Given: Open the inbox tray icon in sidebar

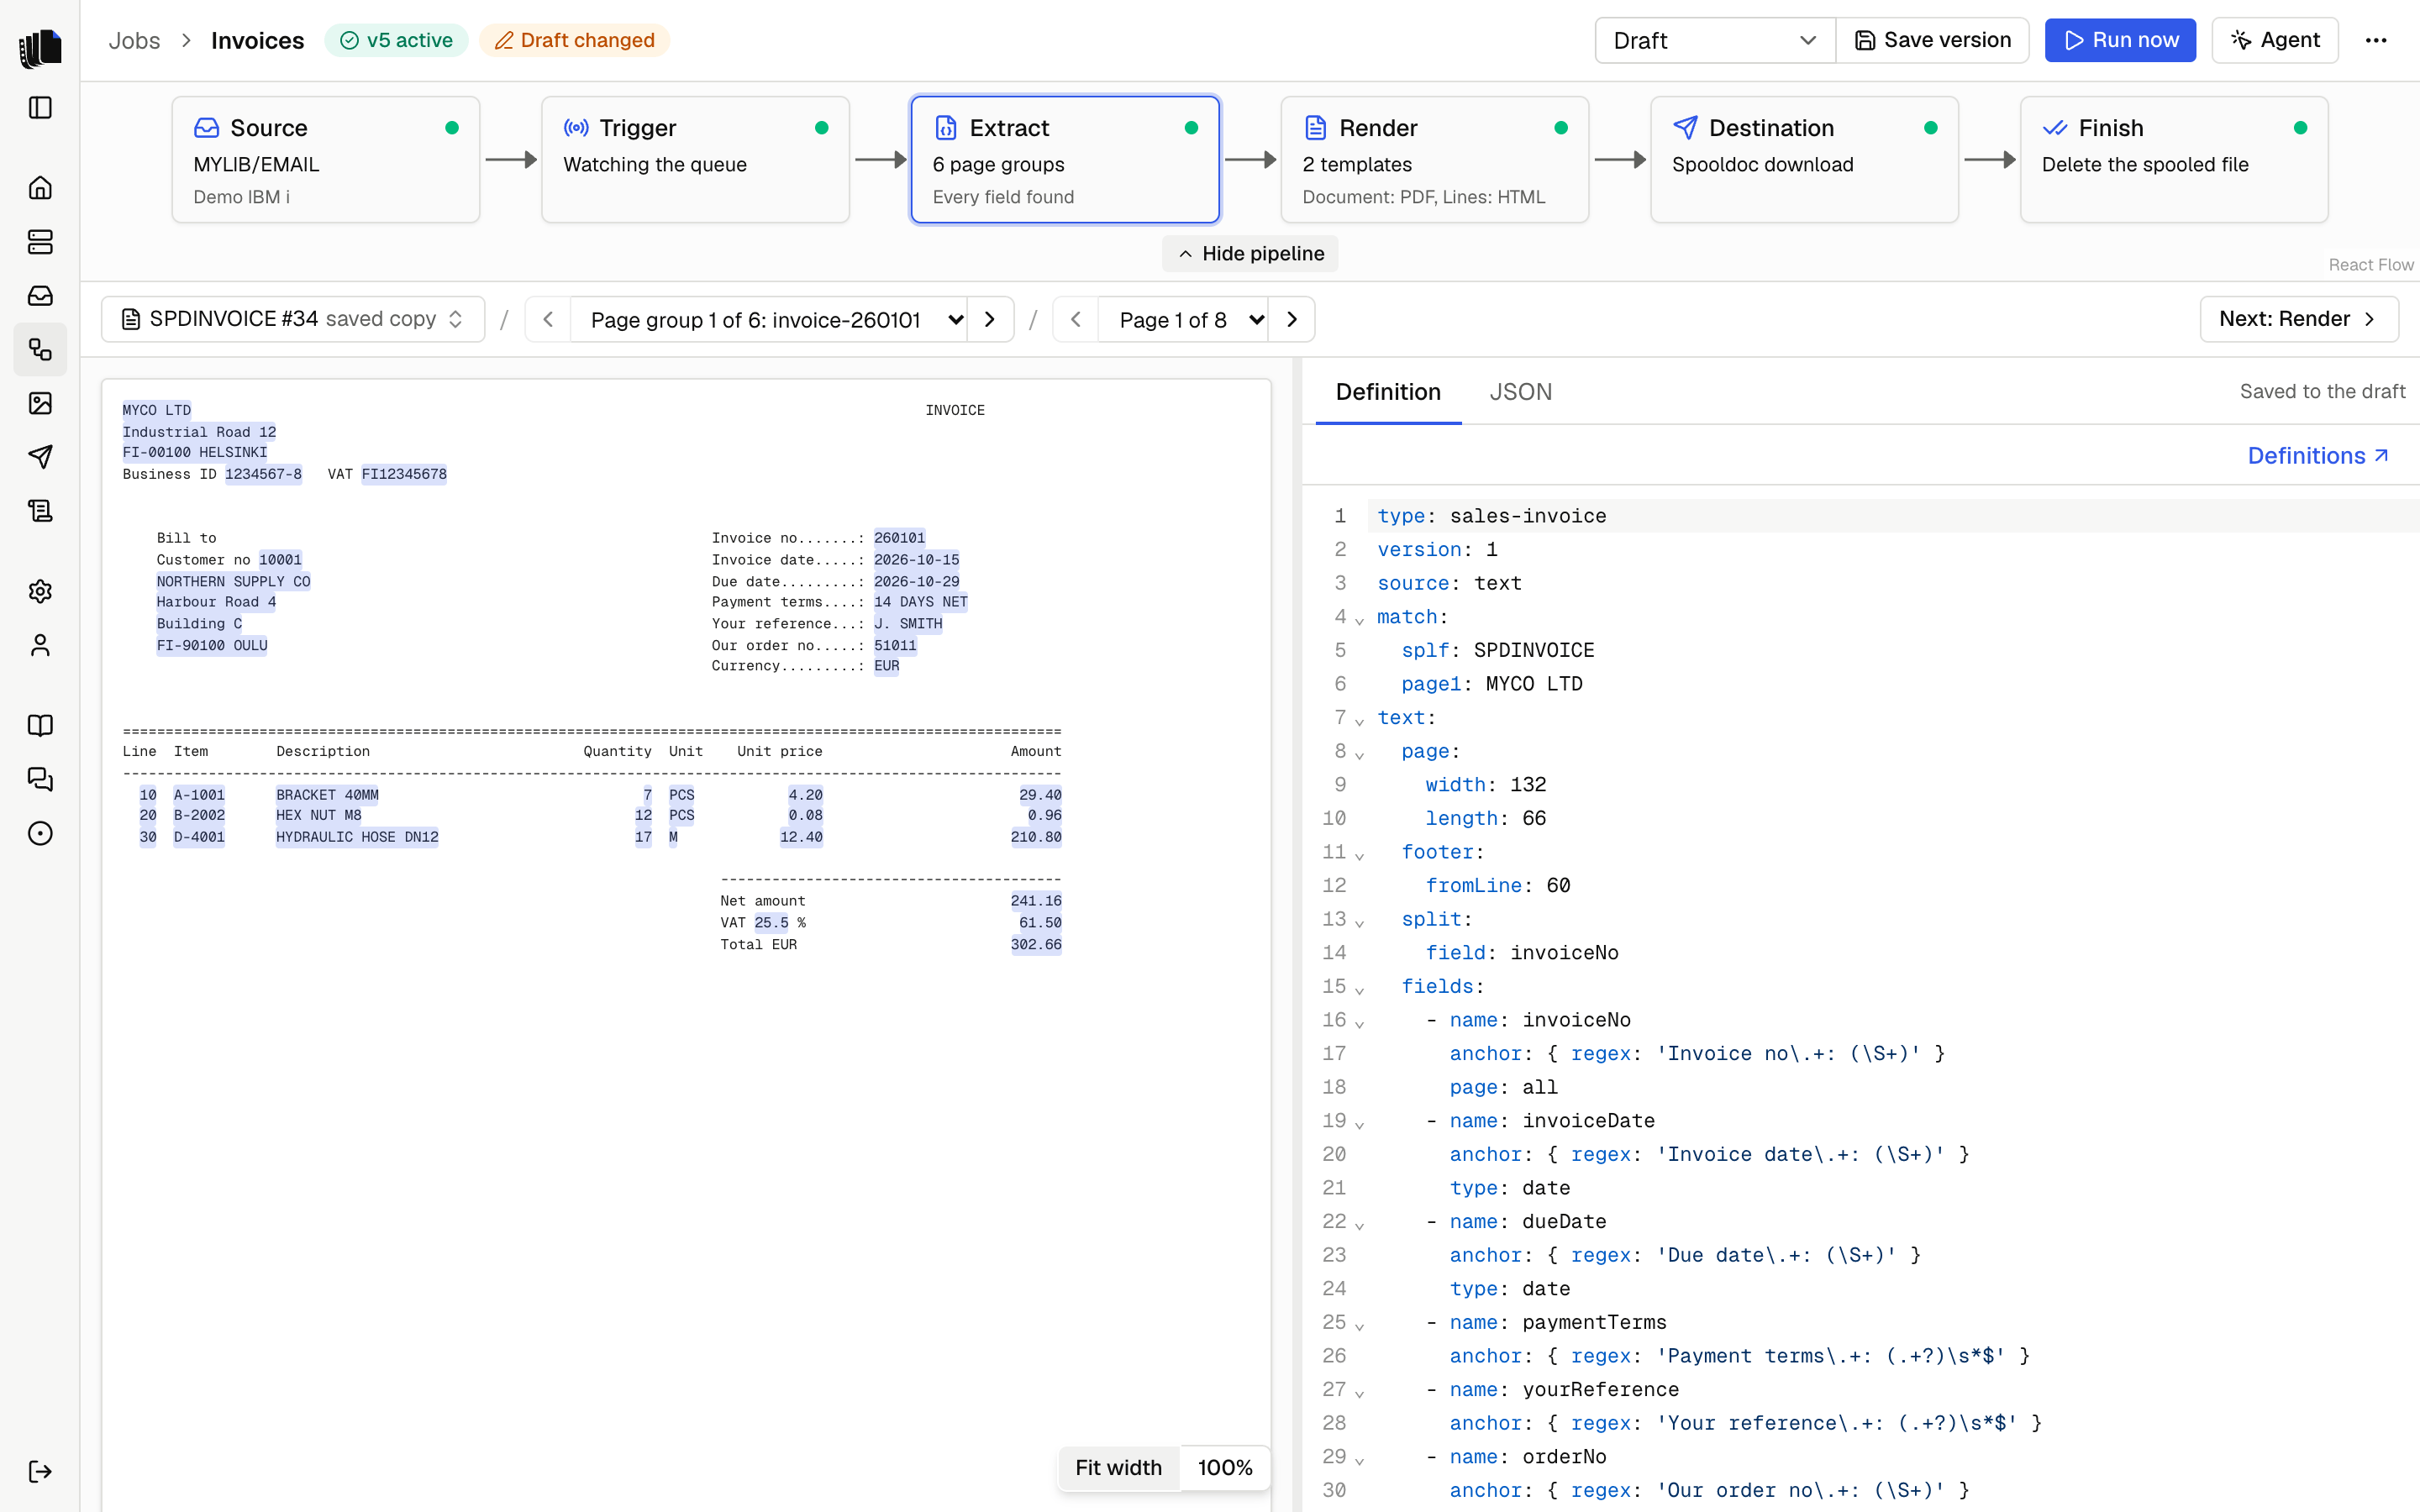Looking at the screenshot, I should click(x=40, y=295).
